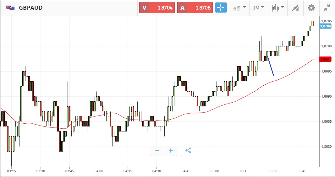Click the GBPAUD flag icon

[10, 8]
